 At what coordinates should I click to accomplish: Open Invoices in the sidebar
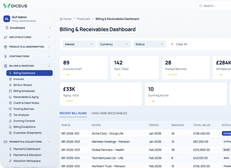29,79
